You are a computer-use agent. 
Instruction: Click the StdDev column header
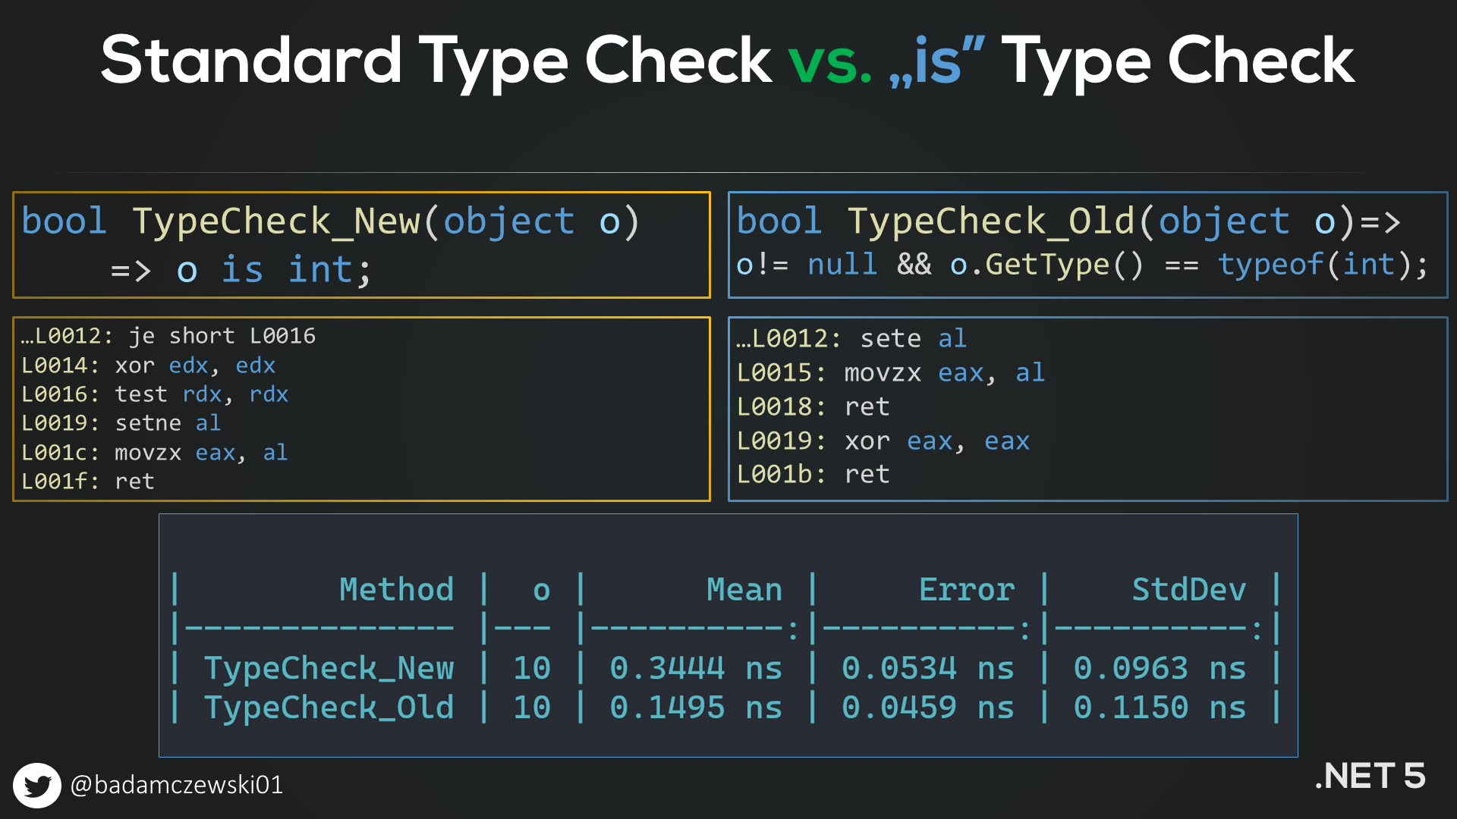(1188, 589)
